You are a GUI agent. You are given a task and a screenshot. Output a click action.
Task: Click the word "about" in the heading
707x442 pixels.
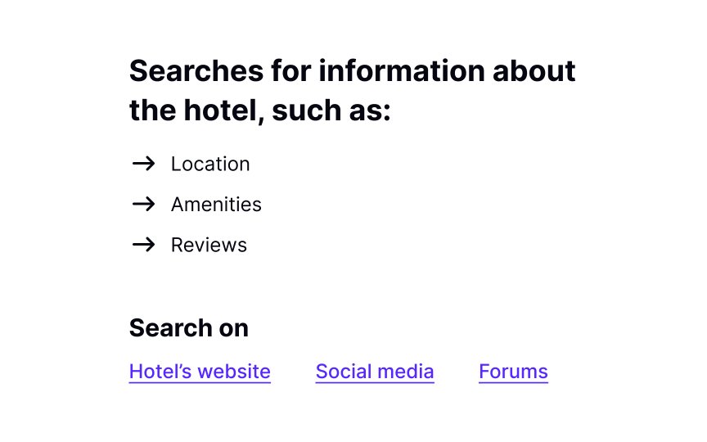pyautogui.click(x=534, y=71)
